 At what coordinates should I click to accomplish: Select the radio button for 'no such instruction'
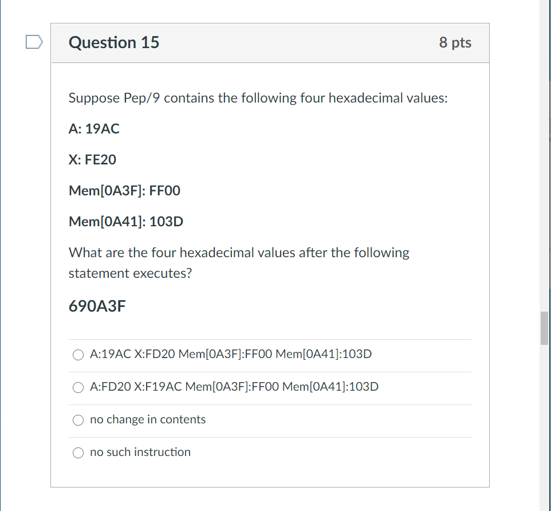click(78, 453)
